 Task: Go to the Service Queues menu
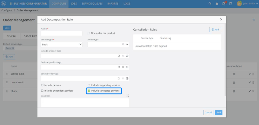92,4
